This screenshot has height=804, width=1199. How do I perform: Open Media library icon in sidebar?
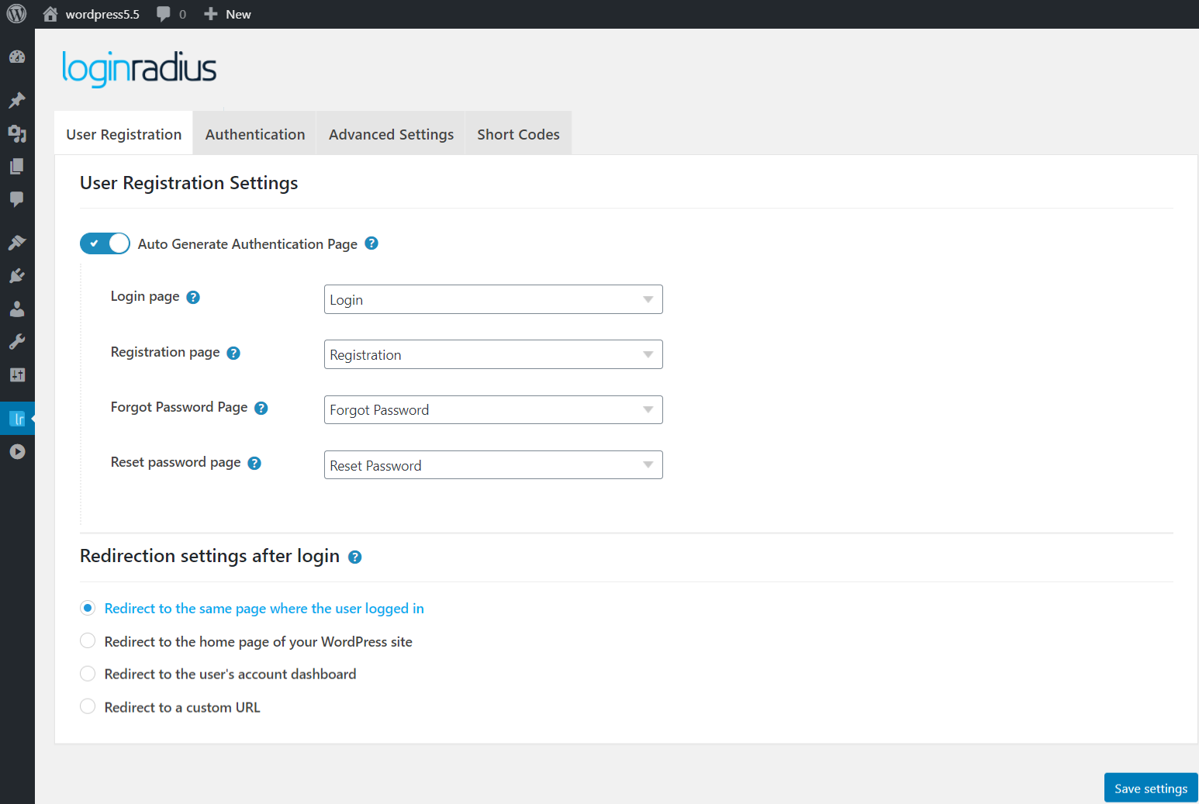[x=17, y=133]
